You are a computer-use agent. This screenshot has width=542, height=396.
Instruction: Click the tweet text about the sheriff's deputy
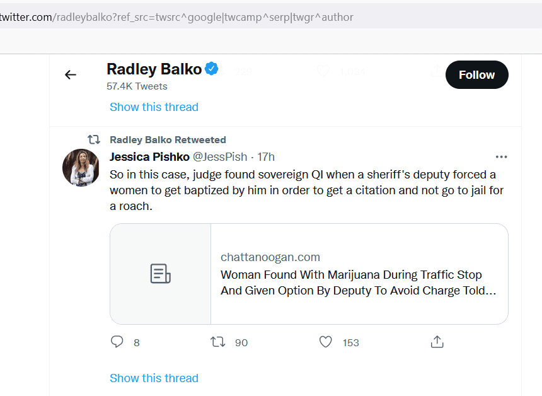pos(306,190)
